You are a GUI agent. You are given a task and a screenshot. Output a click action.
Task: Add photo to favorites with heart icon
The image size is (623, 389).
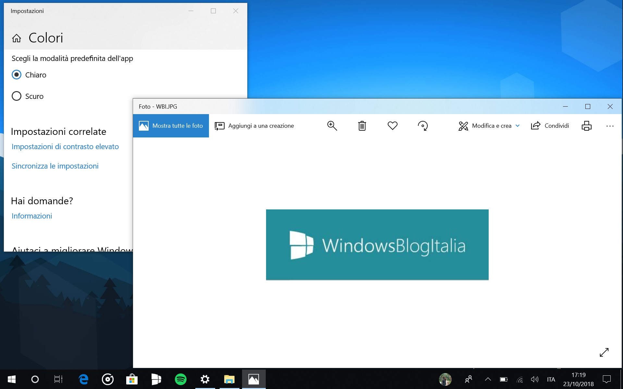[x=393, y=126]
